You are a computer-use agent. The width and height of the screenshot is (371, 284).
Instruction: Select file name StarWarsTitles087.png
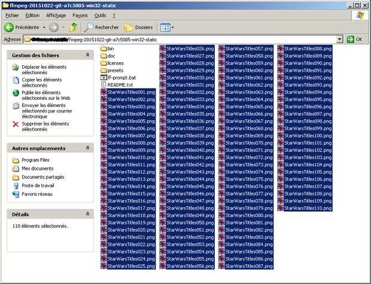tap(249, 266)
